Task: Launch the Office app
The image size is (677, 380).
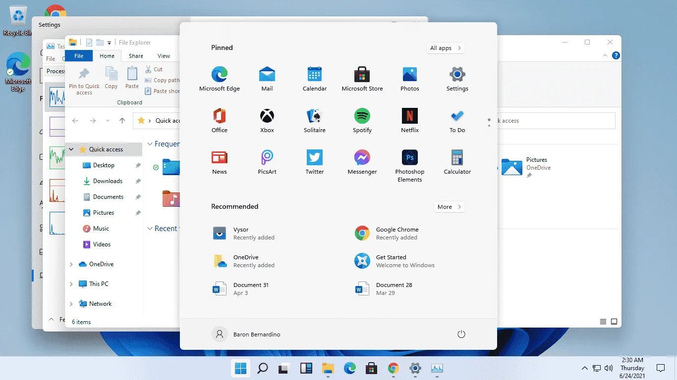Action: click(x=220, y=121)
